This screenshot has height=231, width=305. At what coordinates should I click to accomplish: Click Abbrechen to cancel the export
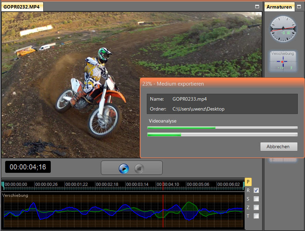[279, 146]
